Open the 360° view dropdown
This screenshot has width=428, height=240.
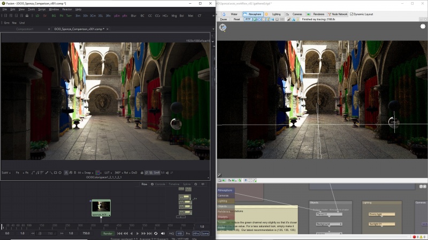pos(118,173)
